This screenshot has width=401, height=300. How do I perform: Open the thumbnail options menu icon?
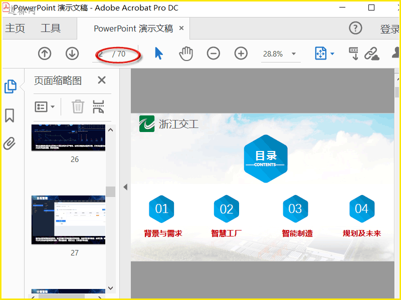click(45, 106)
